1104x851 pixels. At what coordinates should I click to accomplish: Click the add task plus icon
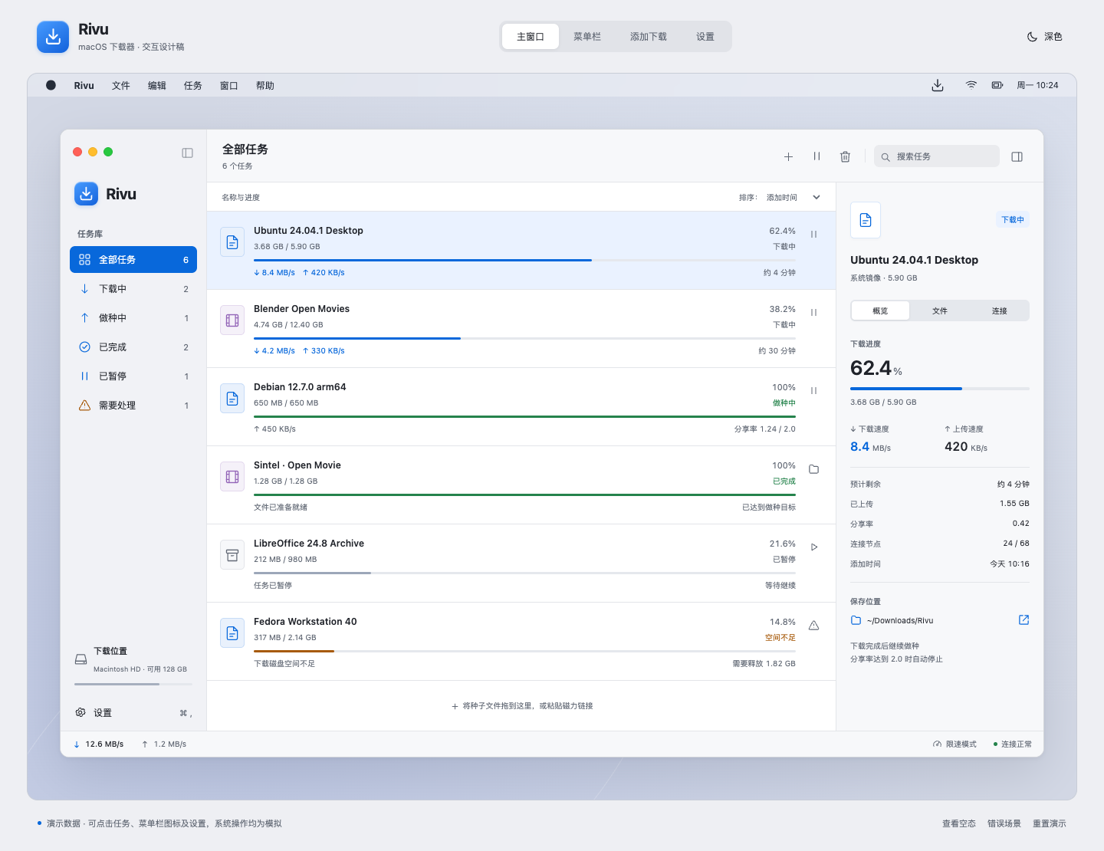coord(788,156)
